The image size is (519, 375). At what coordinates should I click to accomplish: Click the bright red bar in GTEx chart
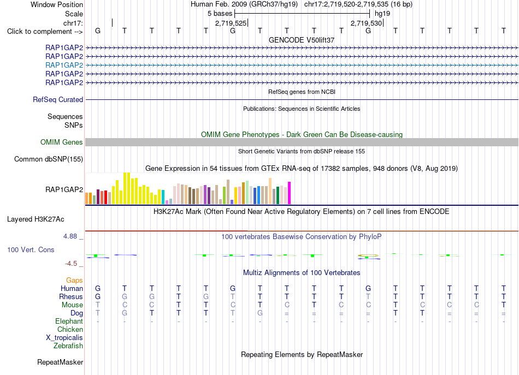click(x=105, y=198)
